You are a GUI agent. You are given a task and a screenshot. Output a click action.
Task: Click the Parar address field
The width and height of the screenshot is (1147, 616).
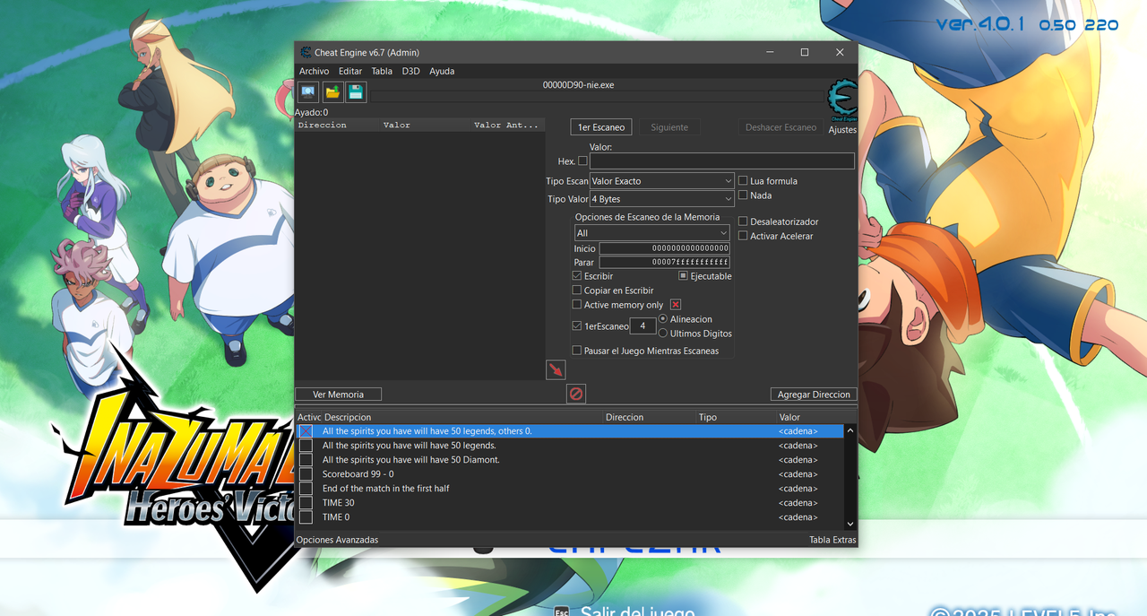coord(664,262)
